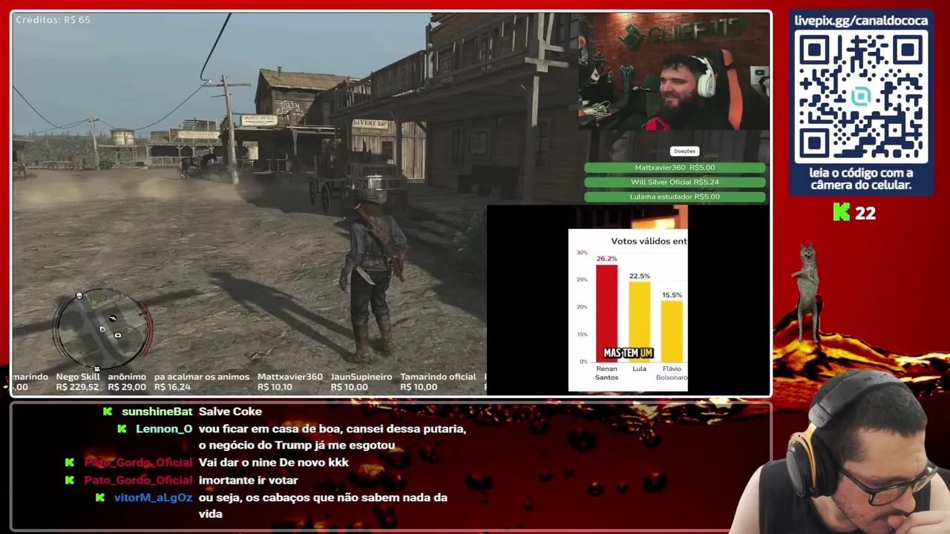This screenshot has height=534, width=950.
Task: Click the red 26.2% bar for Renan Santos
Action: [606, 313]
